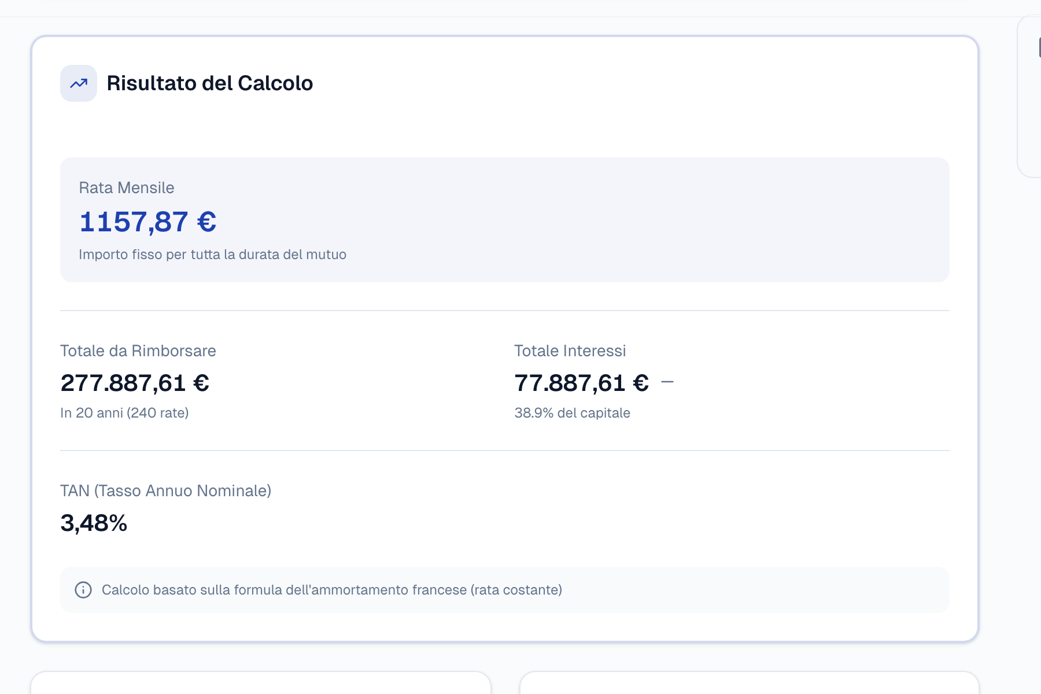Click the euro symbol beside Totale Interessi figure
The image size is (1041, 694).
640,383
